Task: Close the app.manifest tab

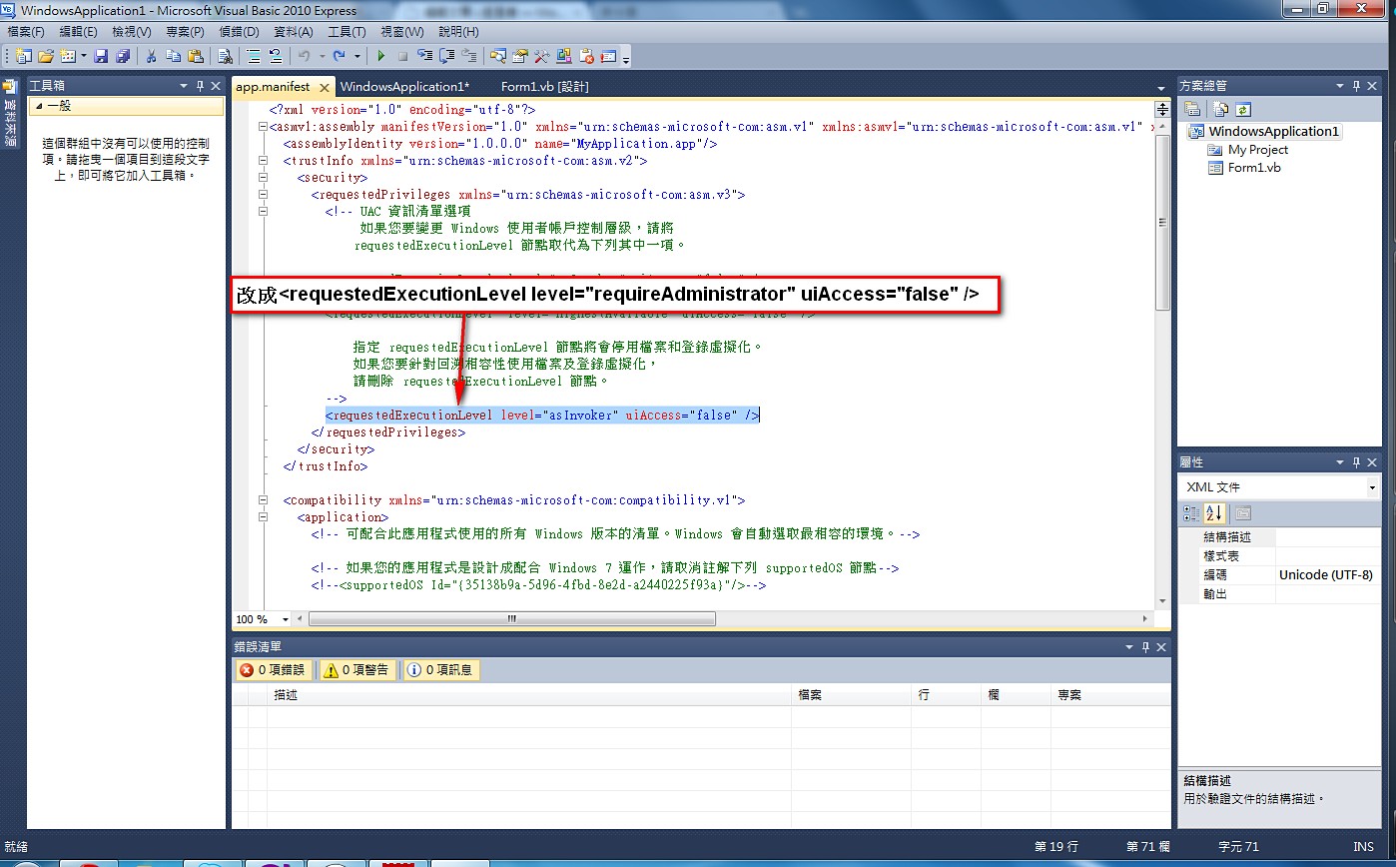Action: click(x=323, y=87)
